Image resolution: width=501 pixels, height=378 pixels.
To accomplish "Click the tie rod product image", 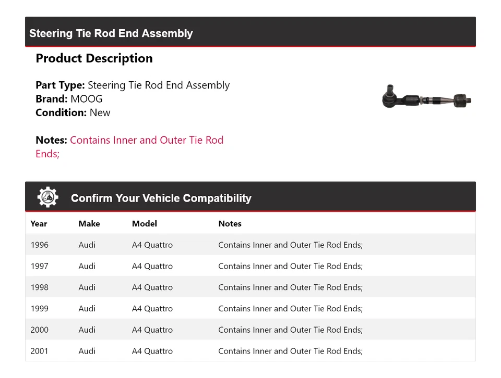I will click(x=427, y=98).
